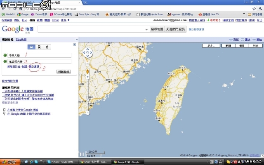
Task: Click the browser home button
Action: [x=21, y=9]
